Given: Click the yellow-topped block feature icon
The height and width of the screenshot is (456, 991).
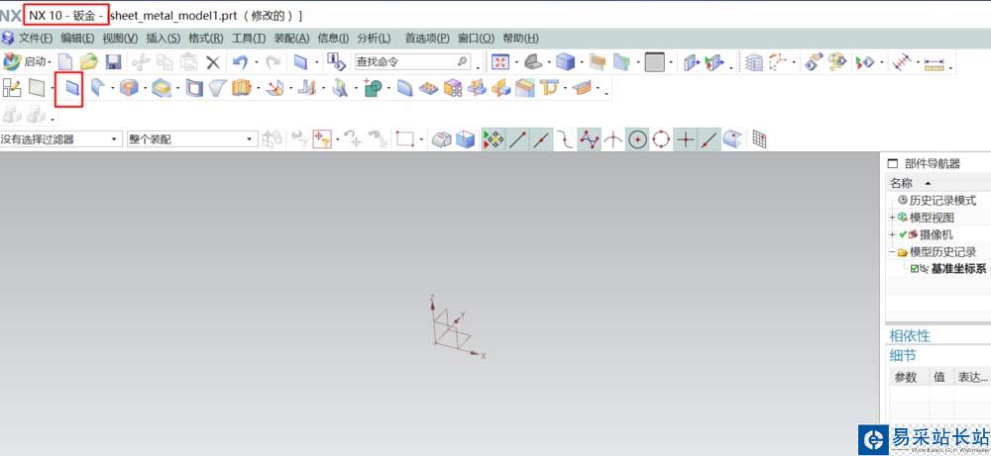Looking at the screenshot, I should [162, 88].
